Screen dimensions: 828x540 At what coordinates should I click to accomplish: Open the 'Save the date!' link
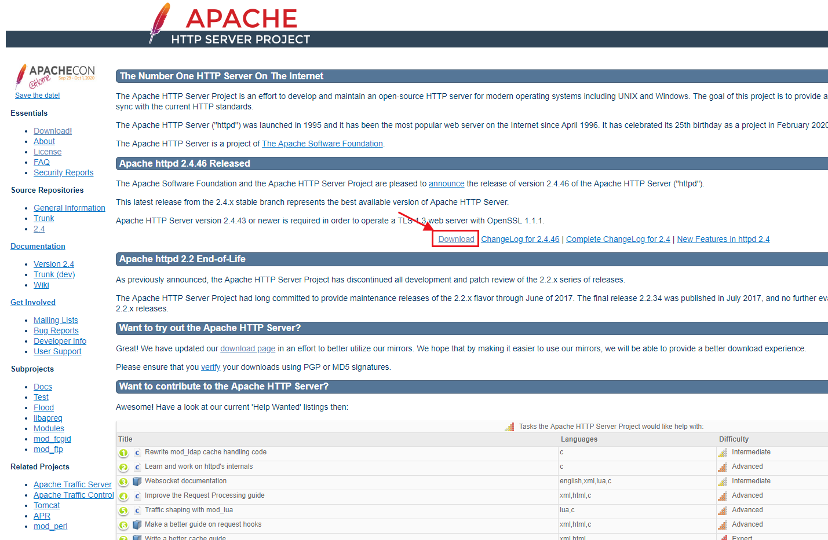click(x=37, y=95)
